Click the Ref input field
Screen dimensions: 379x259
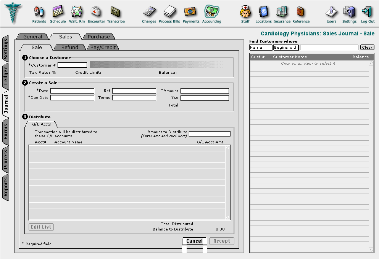(x=134, y=91)
